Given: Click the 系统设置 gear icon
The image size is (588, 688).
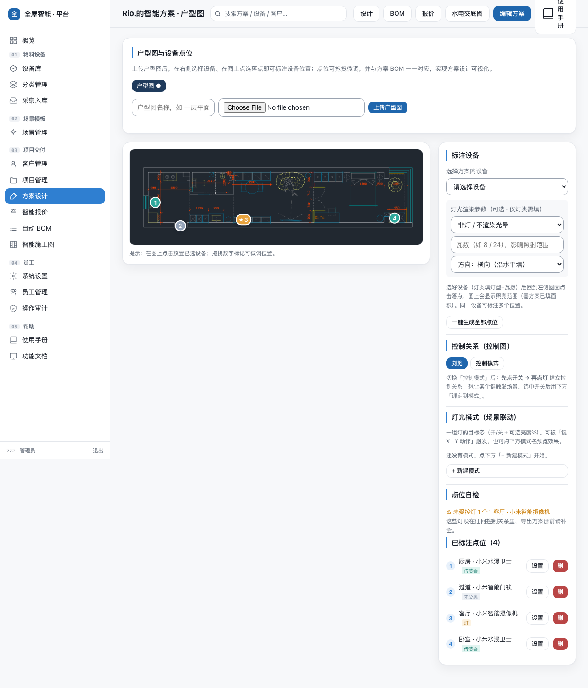Looking at the screenshot, I should (x=13, y=276).
